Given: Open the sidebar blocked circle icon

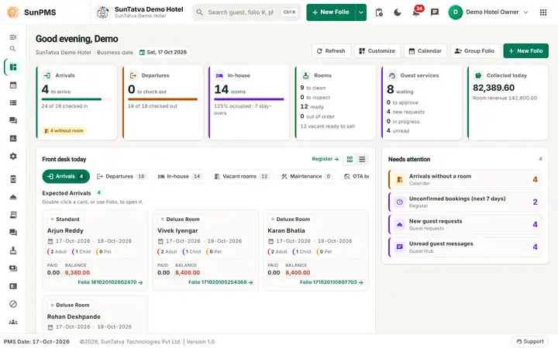Looking at the screenshot, I should (x=13, y=304).
